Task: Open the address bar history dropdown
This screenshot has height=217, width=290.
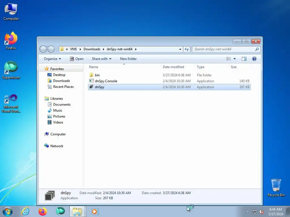Action: pos(180,49)
